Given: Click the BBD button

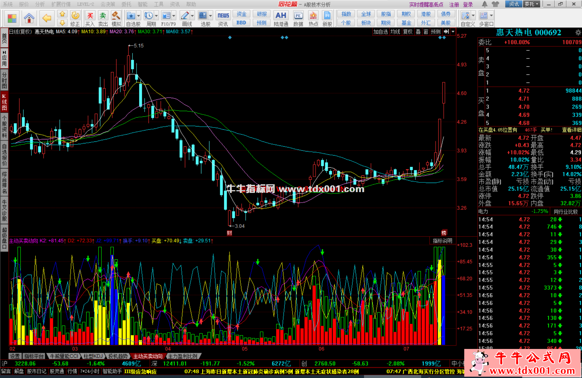Looking at the screenshot, I should [241, 23].
